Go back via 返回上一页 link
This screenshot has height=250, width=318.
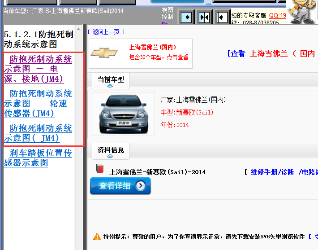coord(106,32)
